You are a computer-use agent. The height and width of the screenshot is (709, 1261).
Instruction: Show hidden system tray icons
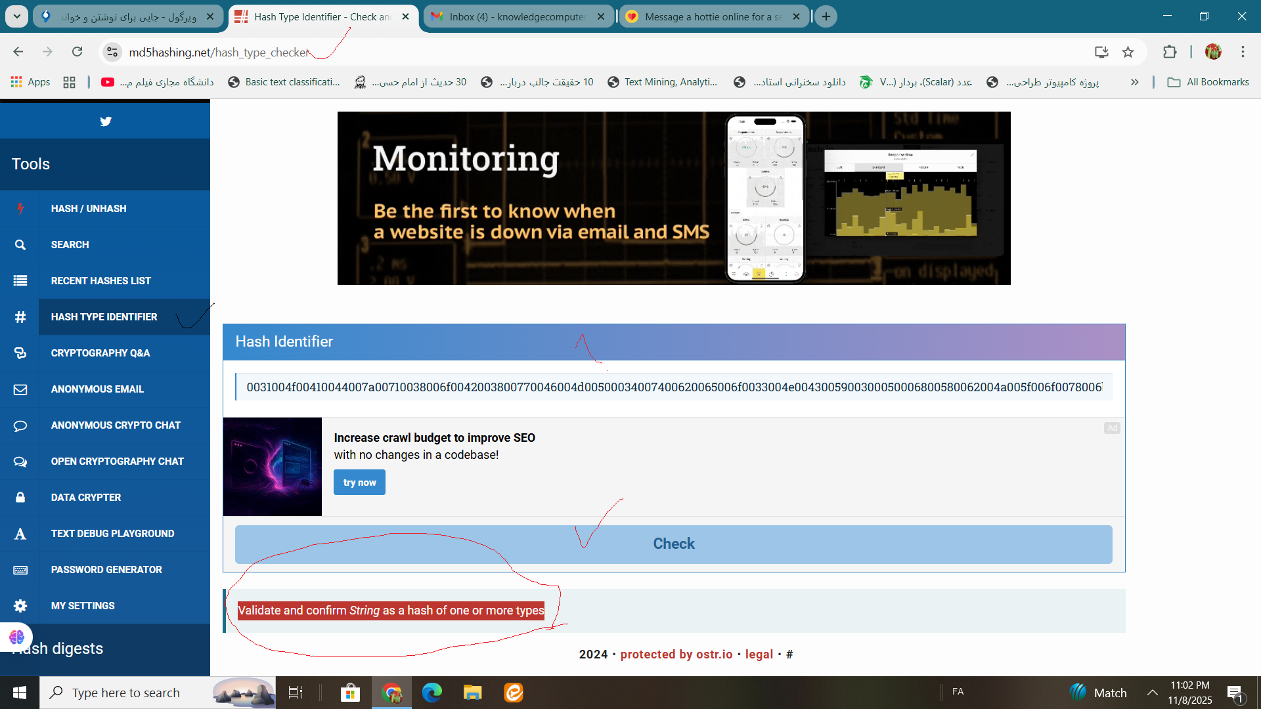[x=1152, y=693]
